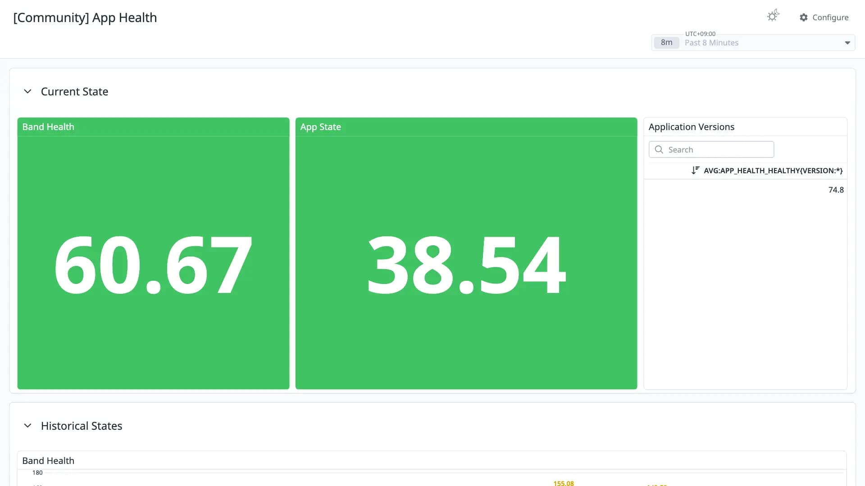Viewport: 865px width, 486px height.
Task: Select the 74.8 value row
Action: [x=746, y=190]
